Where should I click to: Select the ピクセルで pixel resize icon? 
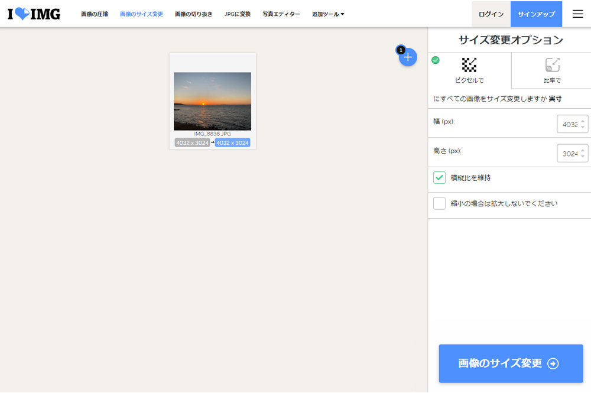click(469, 65)
